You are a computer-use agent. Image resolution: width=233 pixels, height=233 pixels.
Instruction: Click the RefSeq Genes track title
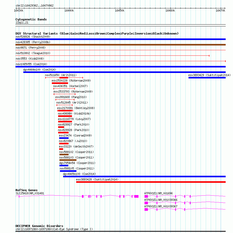coord(26,190)
